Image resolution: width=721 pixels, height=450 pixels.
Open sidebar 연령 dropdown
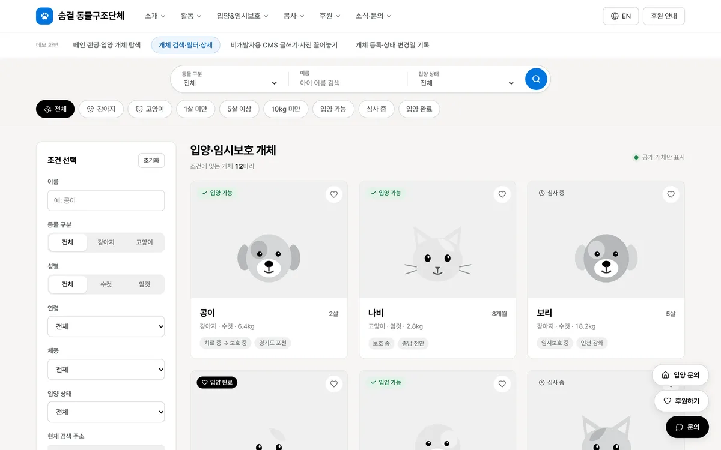(106, 326)
